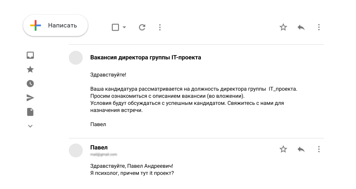This screenshot has width=356, height=189.
Task: Reply to Павел's message with arrow icon
Action: pos(301,149)
